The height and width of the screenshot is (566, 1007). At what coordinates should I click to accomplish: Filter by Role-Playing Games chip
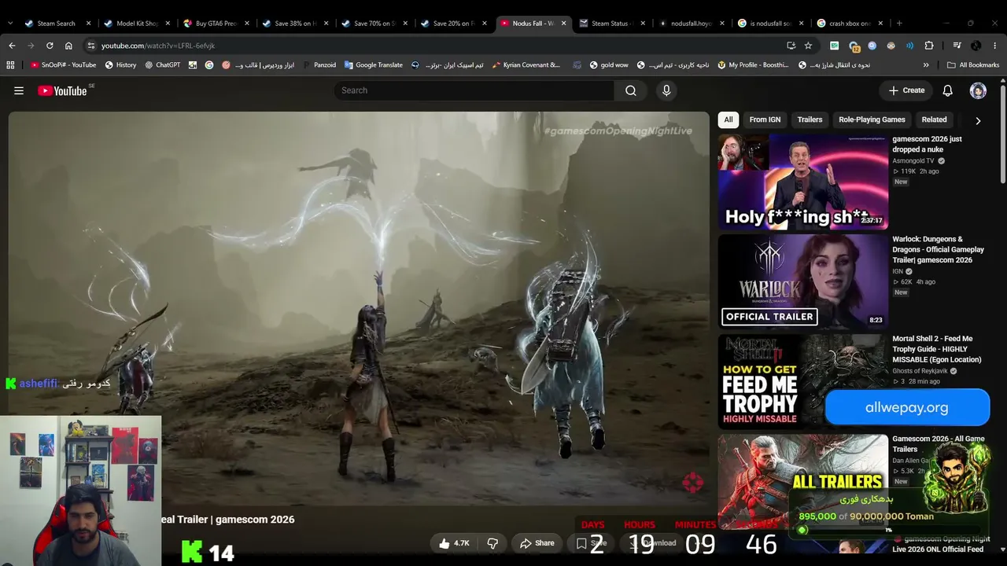pos(872,119)
